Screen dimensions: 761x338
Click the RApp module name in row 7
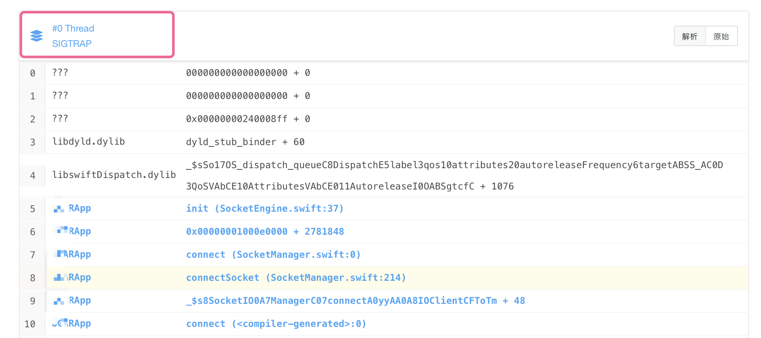click(x=77, y=254)
